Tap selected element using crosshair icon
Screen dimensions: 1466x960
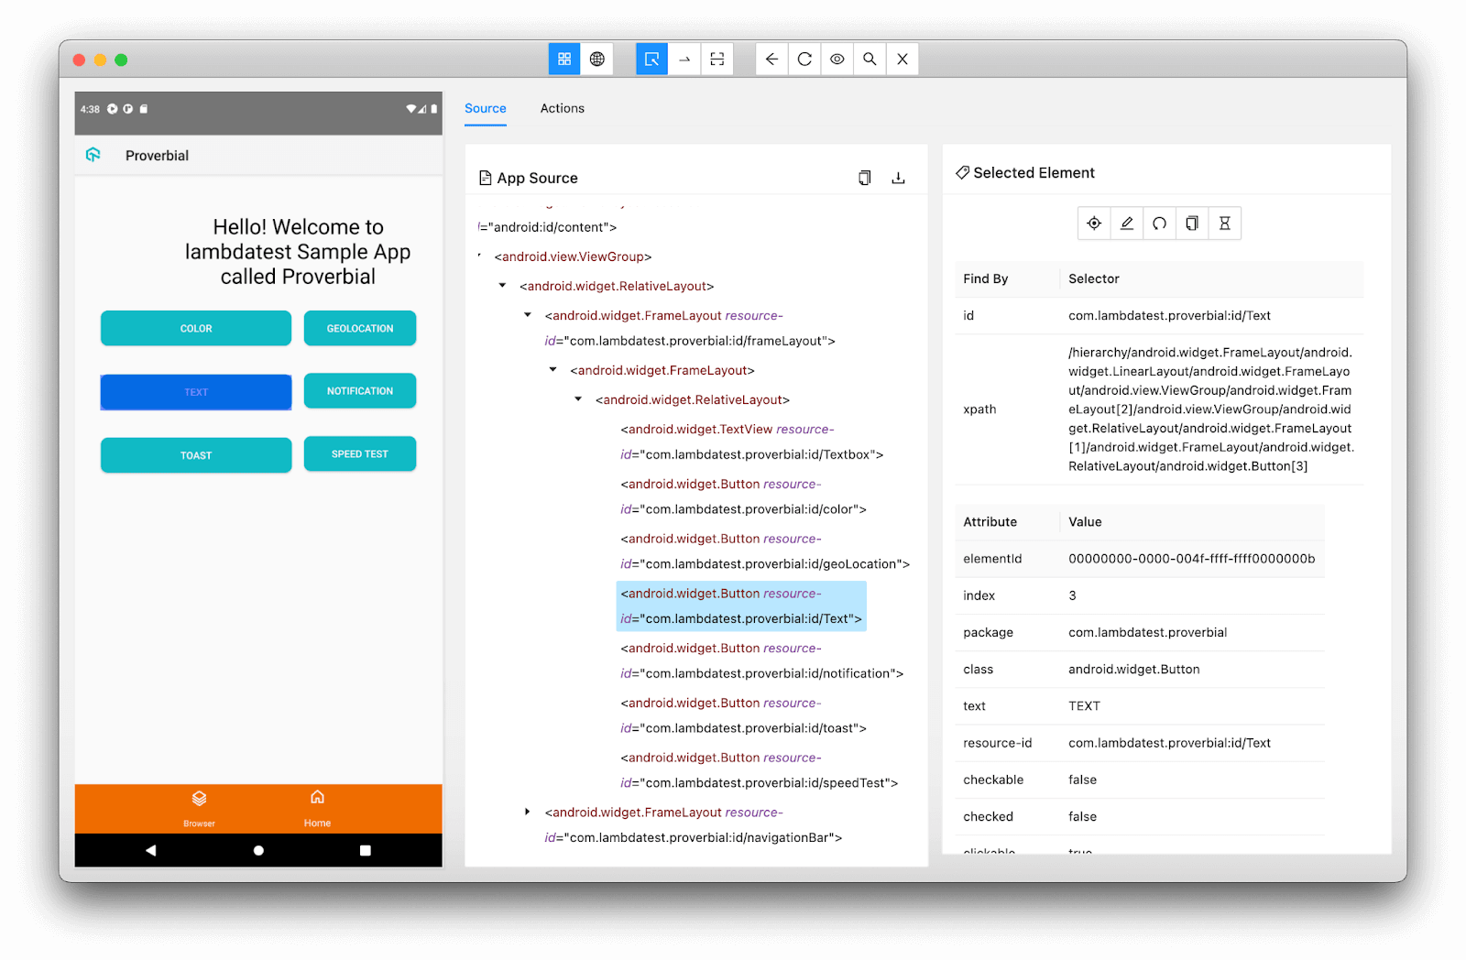click(x=1094, y=223)
